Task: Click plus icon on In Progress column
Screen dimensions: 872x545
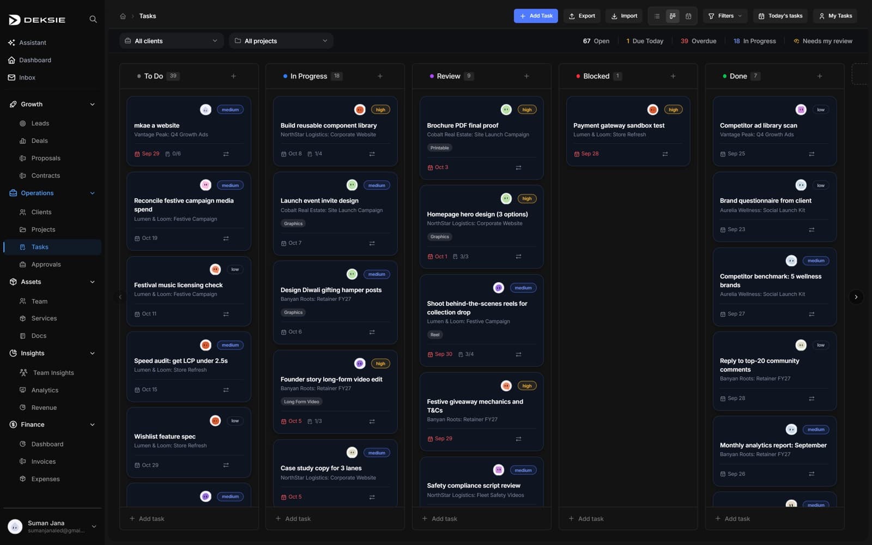Action: [x=380, y=76]
